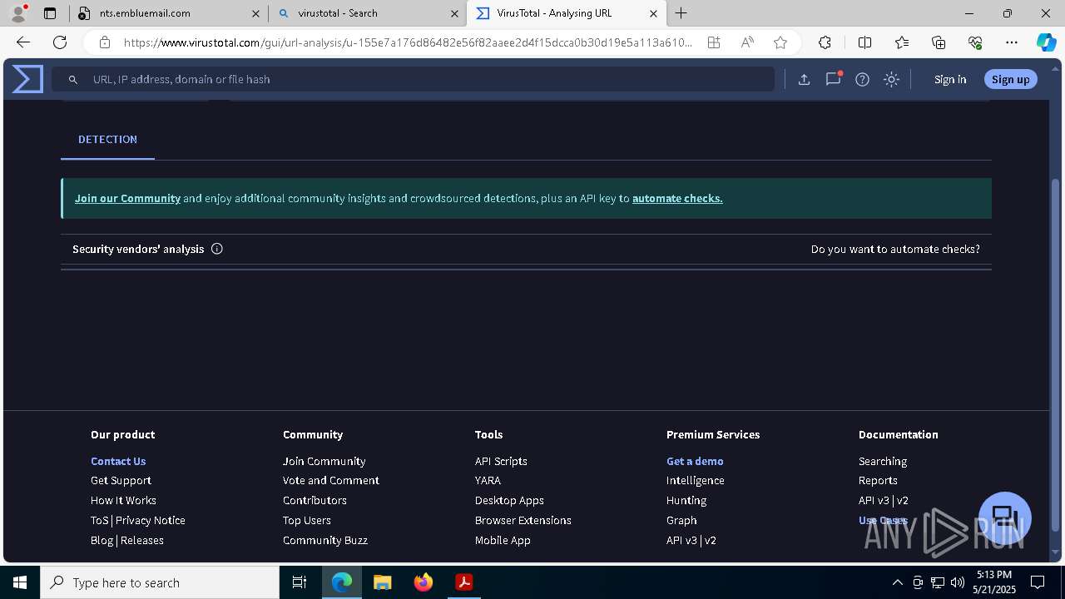Viewport: 1065px width, 599px height.
Task: Open the browser Extensions icon
Action: 825,42
